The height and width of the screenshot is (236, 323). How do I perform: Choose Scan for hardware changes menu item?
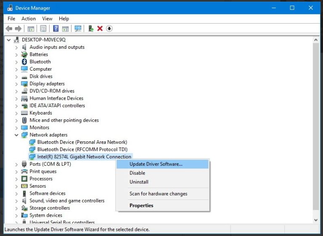[162, 194]
